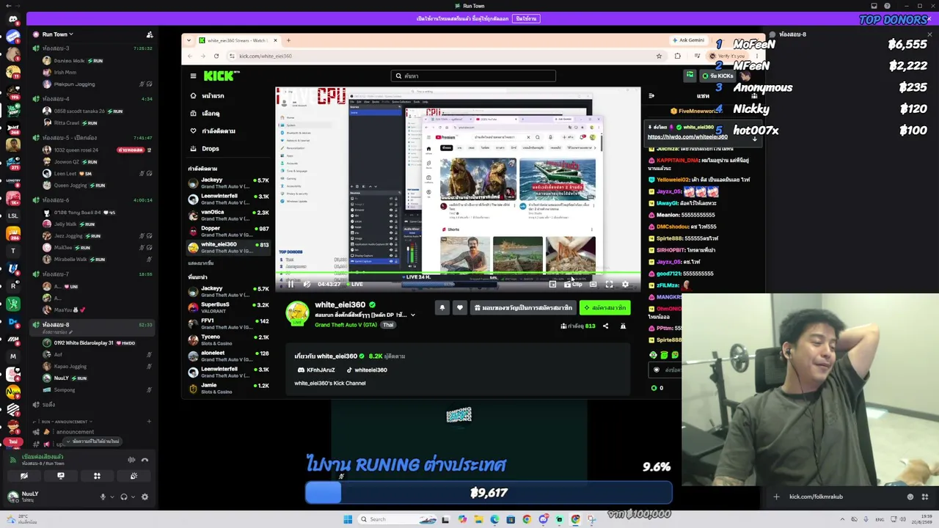The width and height of the screenshot is (939, 528).
Task: Open the Discord home icon
Action: (x=13, y=20)
